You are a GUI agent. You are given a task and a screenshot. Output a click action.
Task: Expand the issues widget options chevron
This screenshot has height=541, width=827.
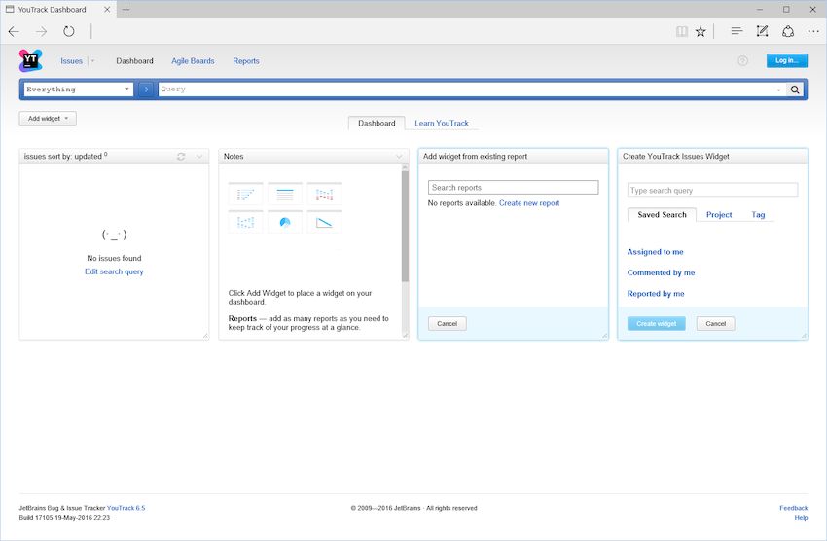tap(199, 157)
